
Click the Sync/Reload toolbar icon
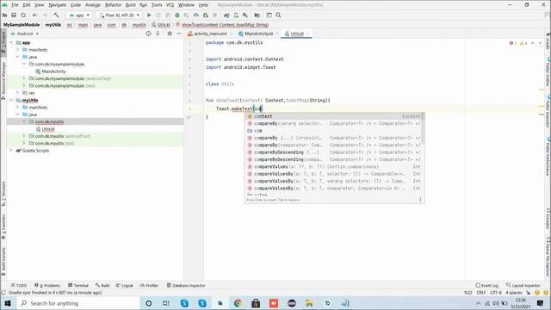click(x=23, y=15)
